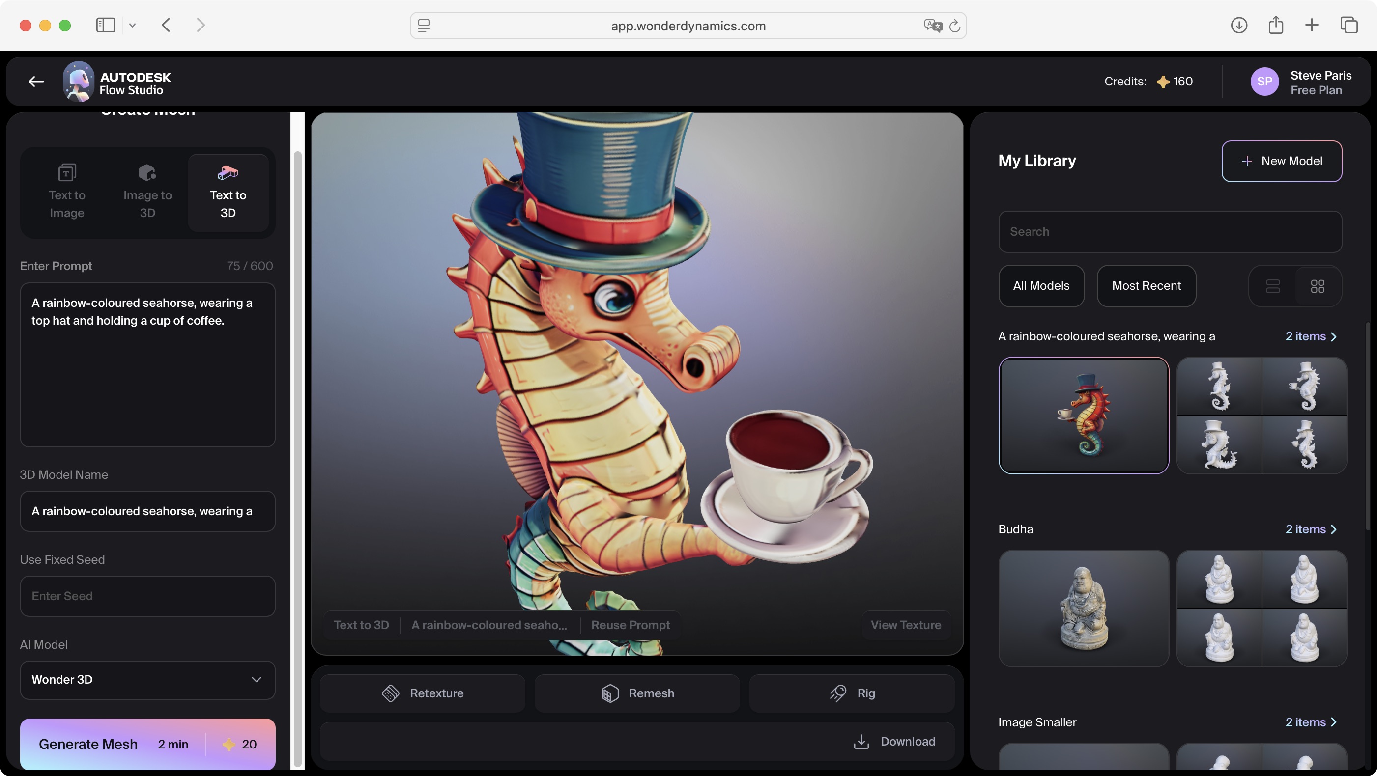Screen dimensions: 1377x776
Task: Click the New Model button
Action: click(x=1282, y=161)
